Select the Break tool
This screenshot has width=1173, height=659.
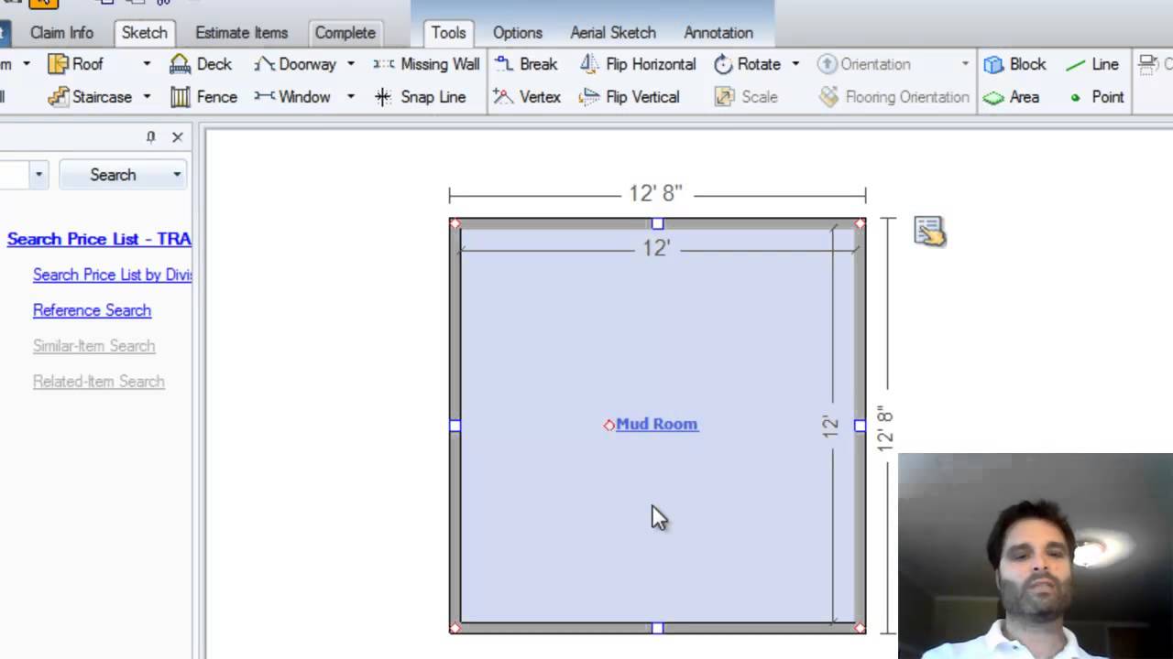tap(526, 64)
